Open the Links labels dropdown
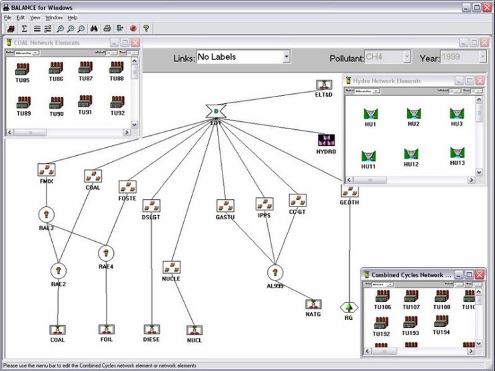The width and height of the screenshot is (495, 371). click(286, 57)
